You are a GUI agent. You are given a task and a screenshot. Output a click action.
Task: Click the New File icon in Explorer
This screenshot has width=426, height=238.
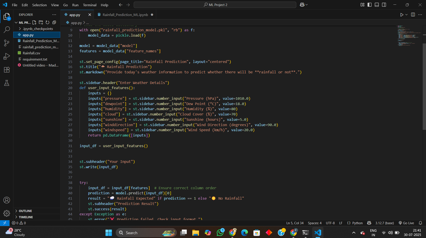click(34, 23)
